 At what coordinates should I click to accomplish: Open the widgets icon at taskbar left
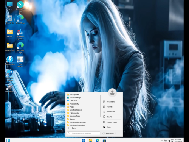[x=8, y=140]
